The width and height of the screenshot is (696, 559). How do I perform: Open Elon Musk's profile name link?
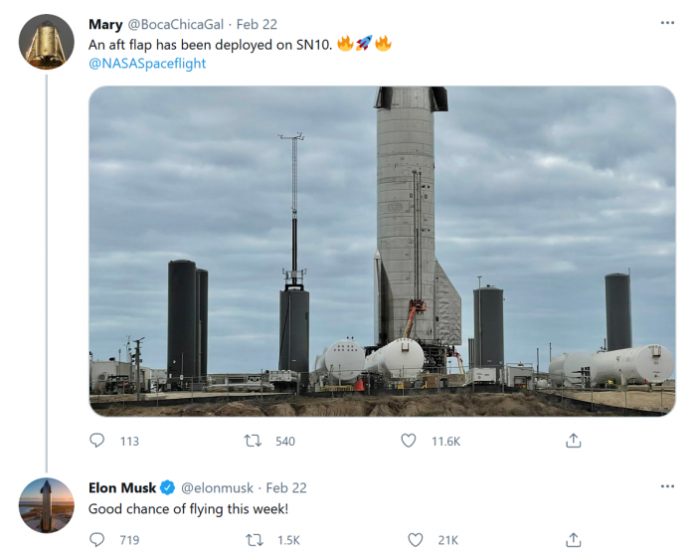122,487
